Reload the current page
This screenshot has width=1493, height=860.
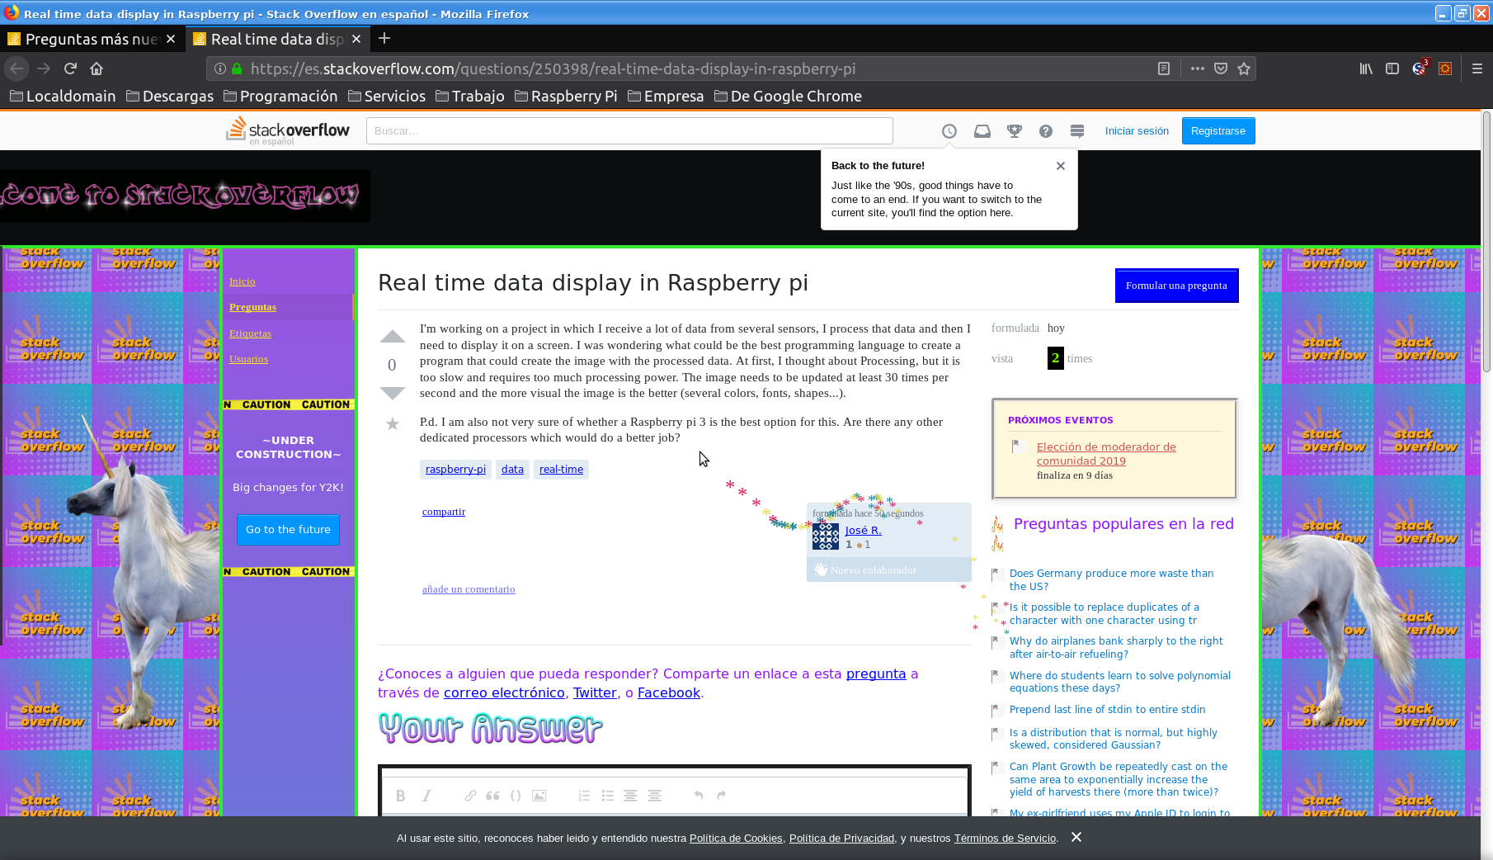pyautogui.click(x=70, y=69)
